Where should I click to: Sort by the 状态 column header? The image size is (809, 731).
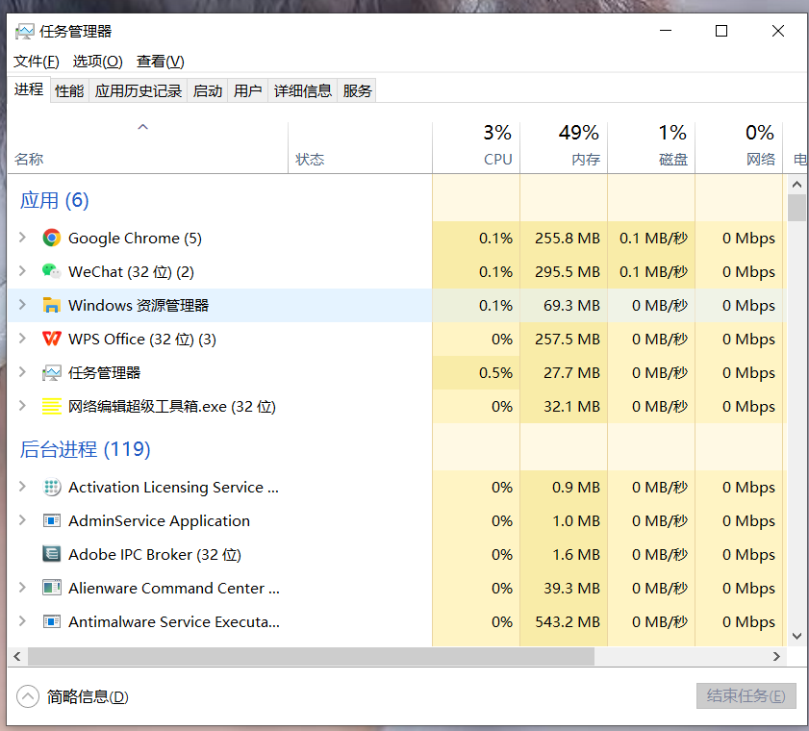click(x=360, y=147)
